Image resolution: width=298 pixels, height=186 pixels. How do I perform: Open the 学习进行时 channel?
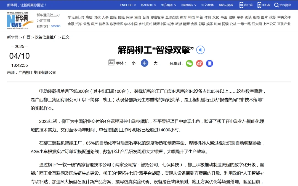click(x=76, y=17)
